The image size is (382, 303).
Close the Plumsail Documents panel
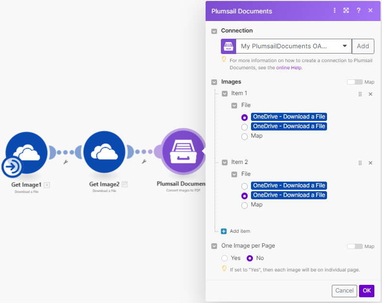(x=371, y=10)
